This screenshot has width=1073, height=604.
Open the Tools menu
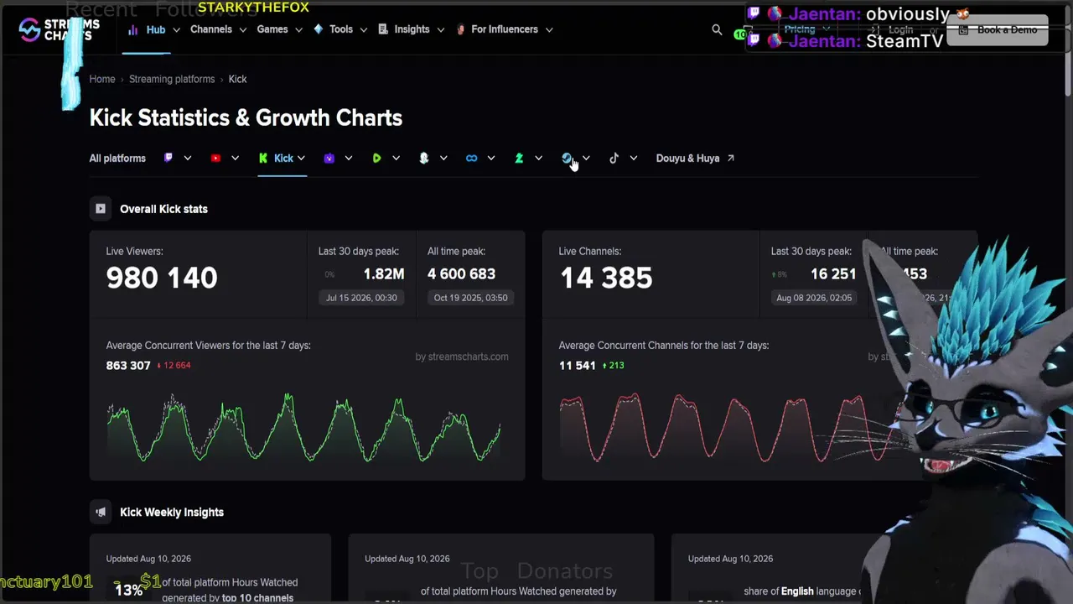click(340, 29)
